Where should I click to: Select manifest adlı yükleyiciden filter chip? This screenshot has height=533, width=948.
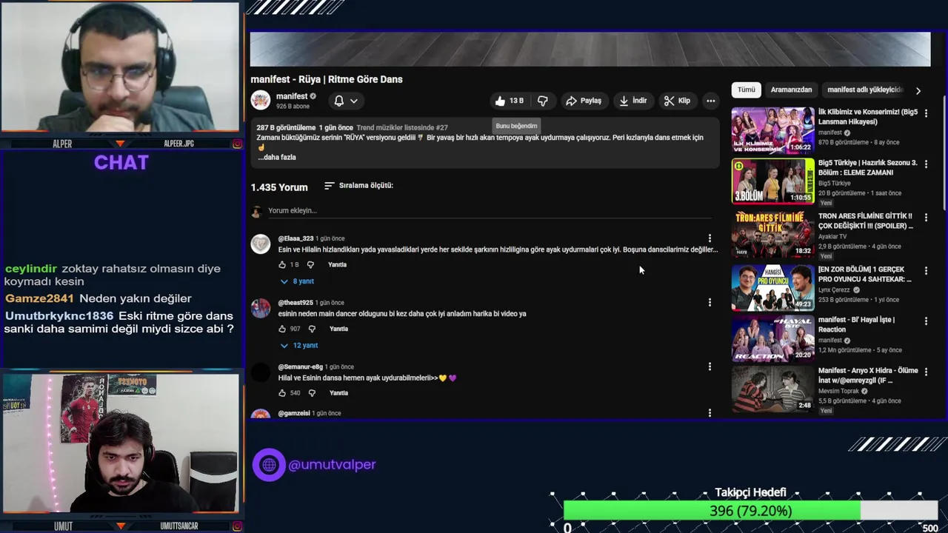pos(864,90)
